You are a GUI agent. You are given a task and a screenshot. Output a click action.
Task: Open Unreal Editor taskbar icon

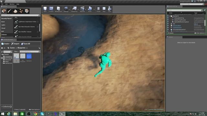[62, 114]
